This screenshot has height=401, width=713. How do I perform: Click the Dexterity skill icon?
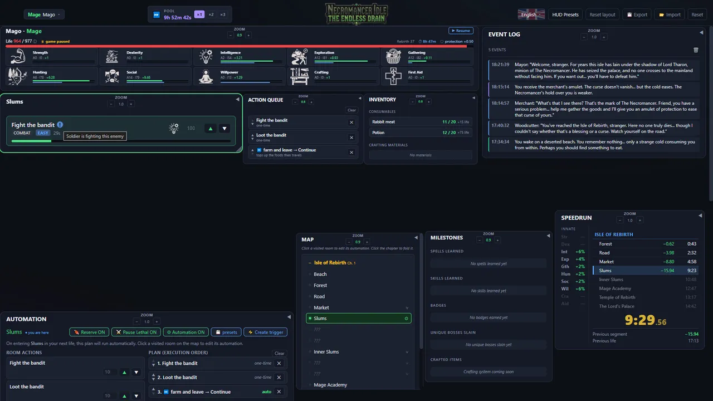coord(112,57)
